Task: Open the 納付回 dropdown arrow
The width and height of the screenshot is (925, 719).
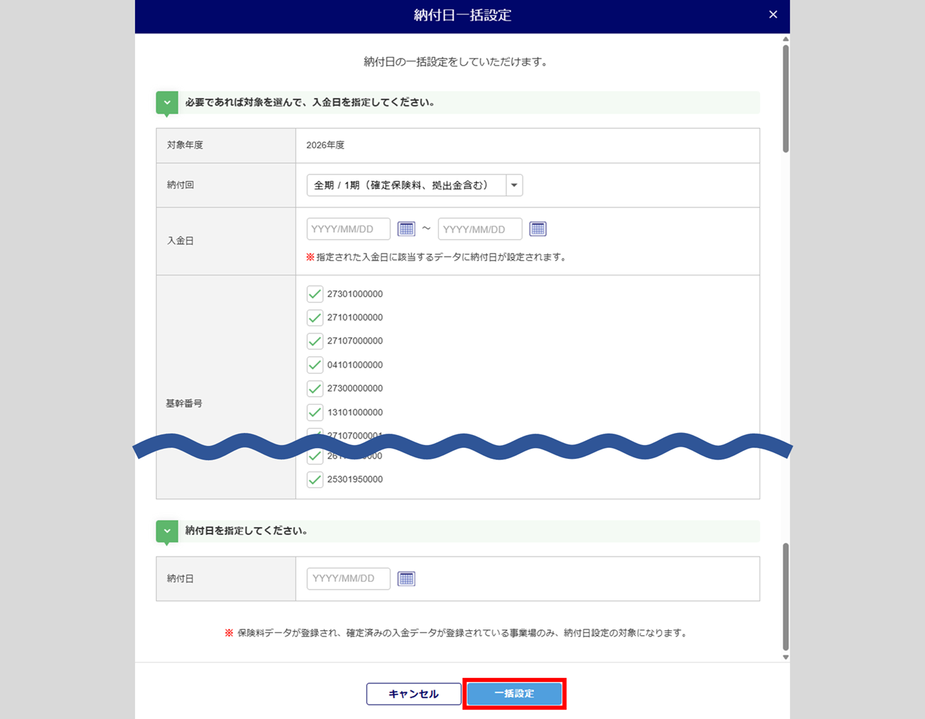Action: [x=514, y=185]
